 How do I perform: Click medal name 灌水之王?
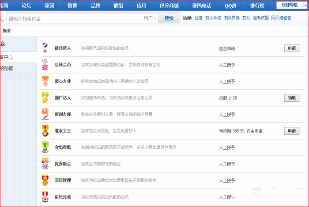(63, 131)
